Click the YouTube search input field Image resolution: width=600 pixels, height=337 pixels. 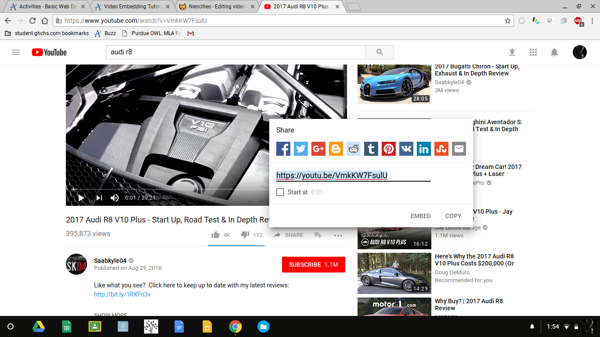click(235, 52)
